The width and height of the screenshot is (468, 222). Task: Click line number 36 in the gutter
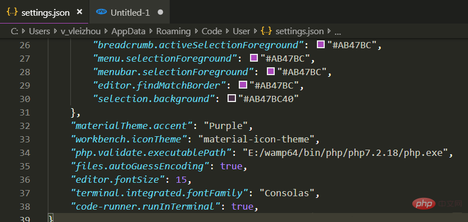coord(25,180)
